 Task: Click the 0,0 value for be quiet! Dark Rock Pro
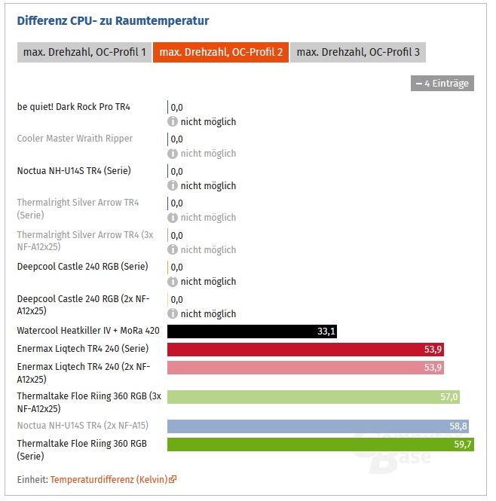tap(176, 107)
